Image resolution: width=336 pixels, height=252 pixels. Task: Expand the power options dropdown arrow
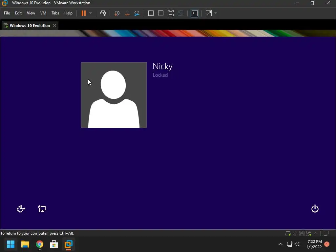point(91,13)
